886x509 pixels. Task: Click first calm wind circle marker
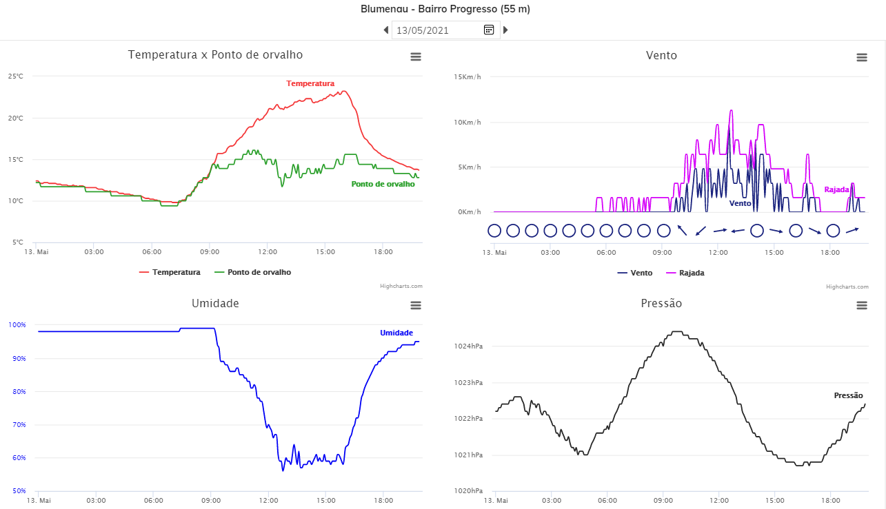pos(494,231)
